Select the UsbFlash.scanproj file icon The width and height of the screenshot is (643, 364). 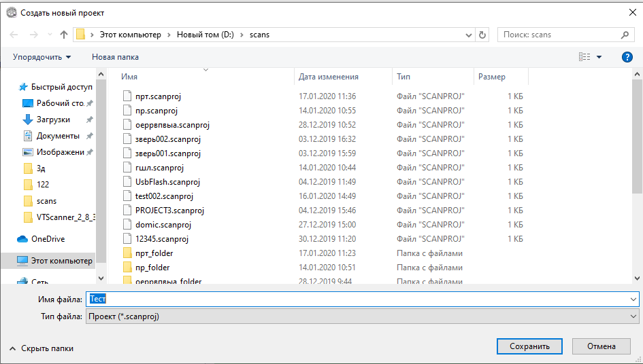pyautogui.click(x=127, y=182)
